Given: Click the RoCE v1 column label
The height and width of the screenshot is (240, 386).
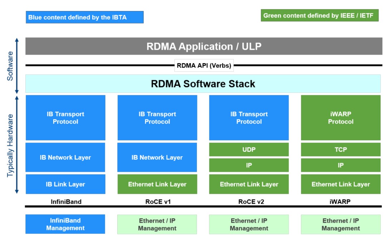Looking at the screenshot, I should pyautogui.click(x=158, y=202).
